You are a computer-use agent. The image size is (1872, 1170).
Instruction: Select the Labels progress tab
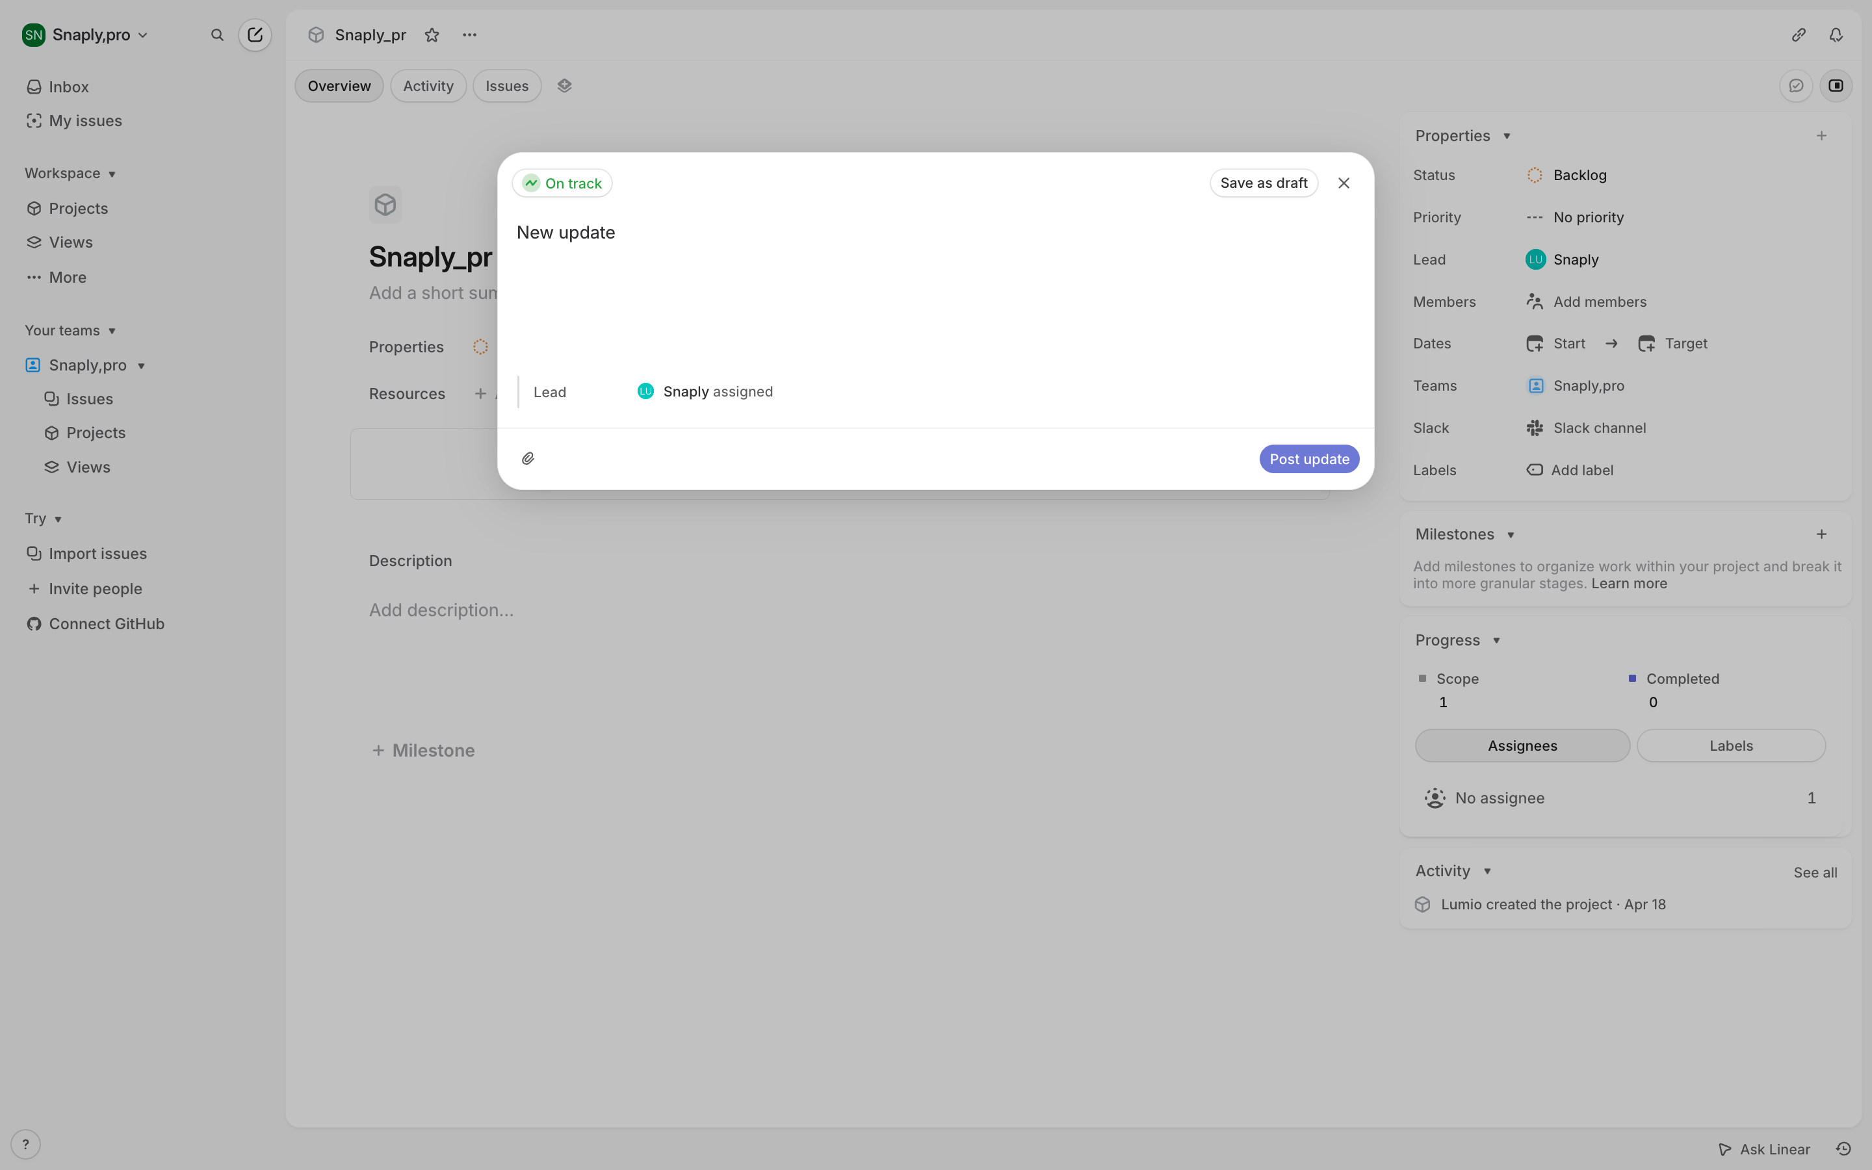[1731, 746]
